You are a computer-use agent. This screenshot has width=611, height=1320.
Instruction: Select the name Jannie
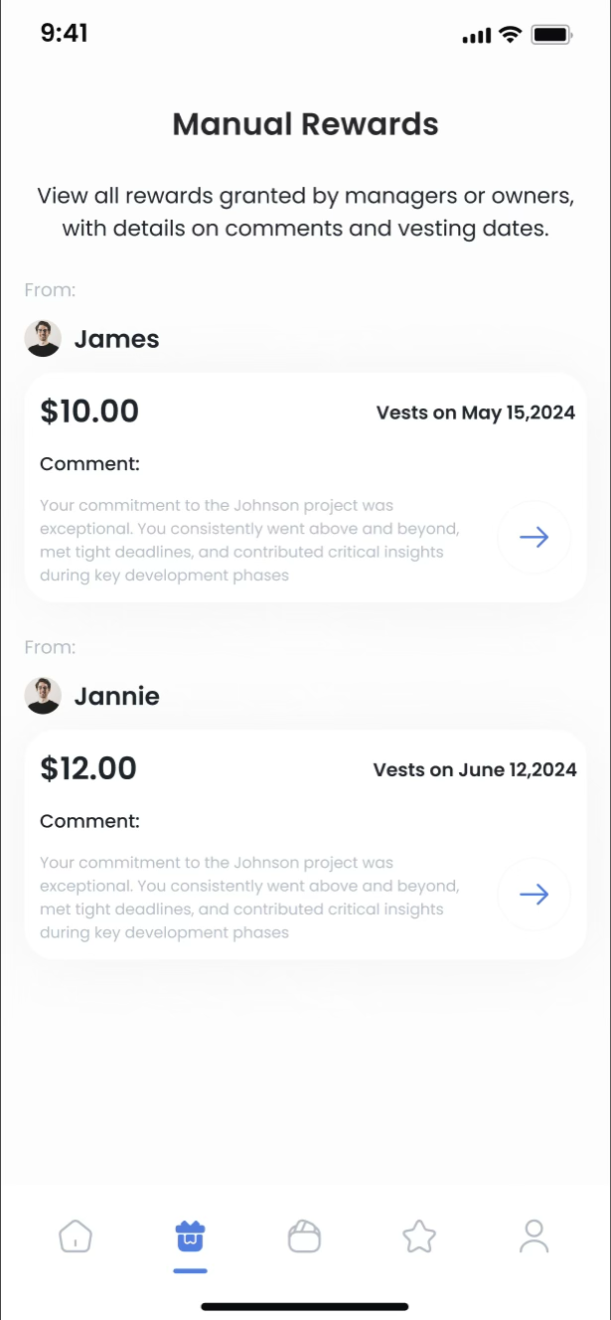point(117,696)
